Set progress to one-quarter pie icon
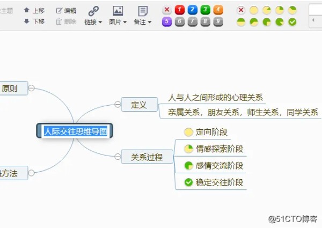The width and height of the screenshot is (322, 228). (x=280, y=10)
